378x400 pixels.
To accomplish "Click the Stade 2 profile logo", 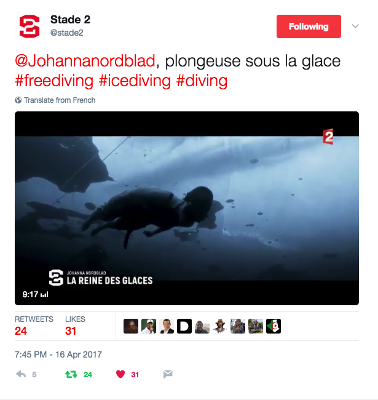I will 30,26.
